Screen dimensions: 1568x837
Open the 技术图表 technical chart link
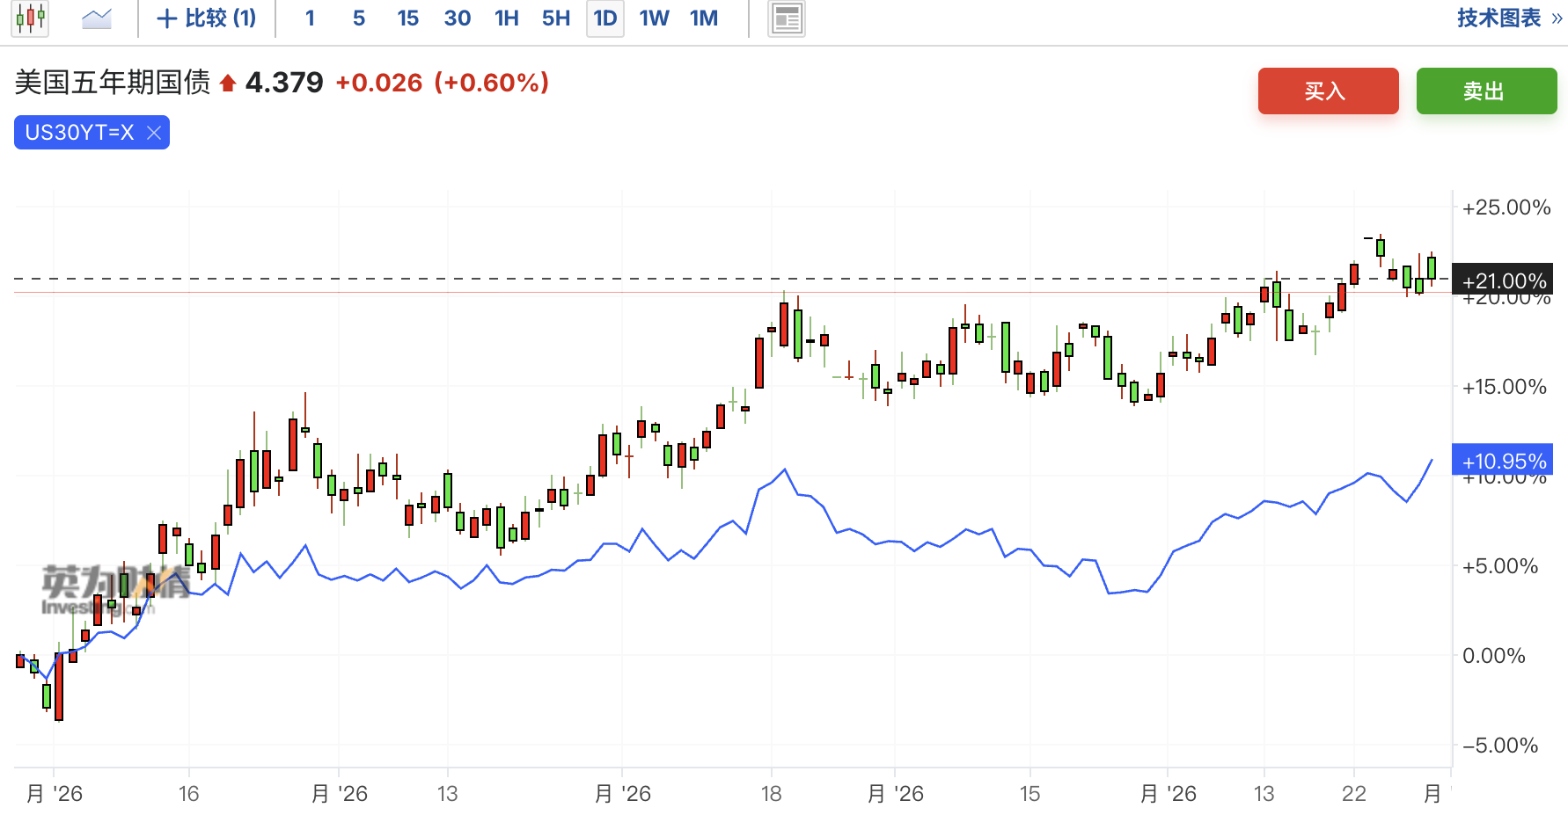1509,18
